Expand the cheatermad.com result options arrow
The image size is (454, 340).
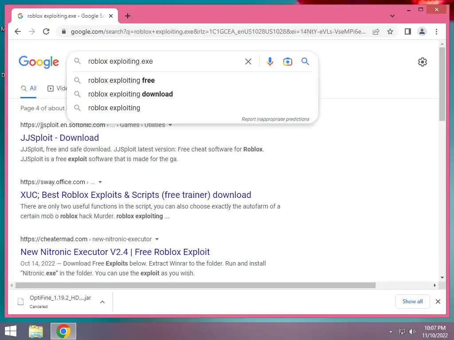click(157, 239)
